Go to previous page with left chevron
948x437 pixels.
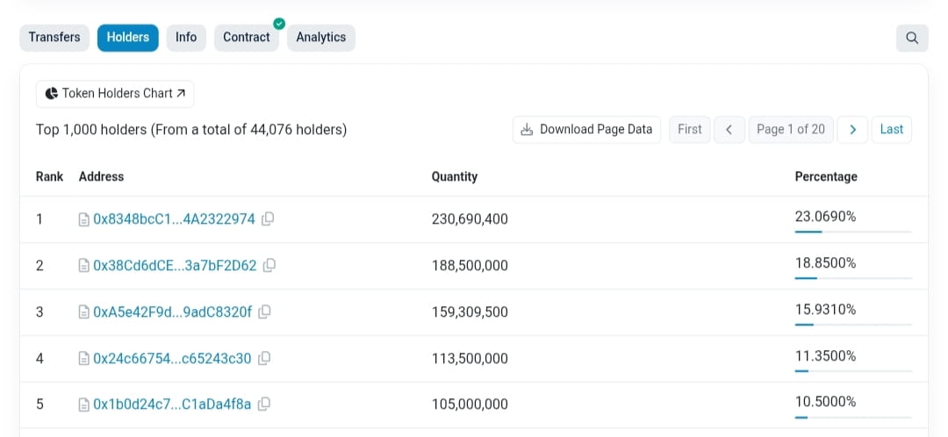click(x=729, y=129)
